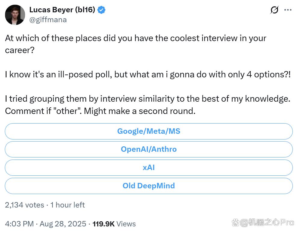Open Lucas Beyer's profile avatar
The image size is (300, 233).
[15, 15]
